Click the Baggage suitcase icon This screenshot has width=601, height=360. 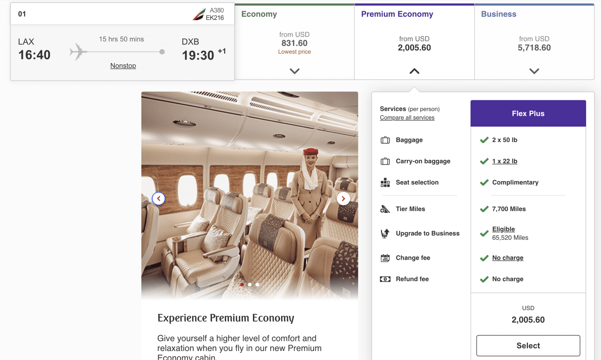[x=386, y=140]
